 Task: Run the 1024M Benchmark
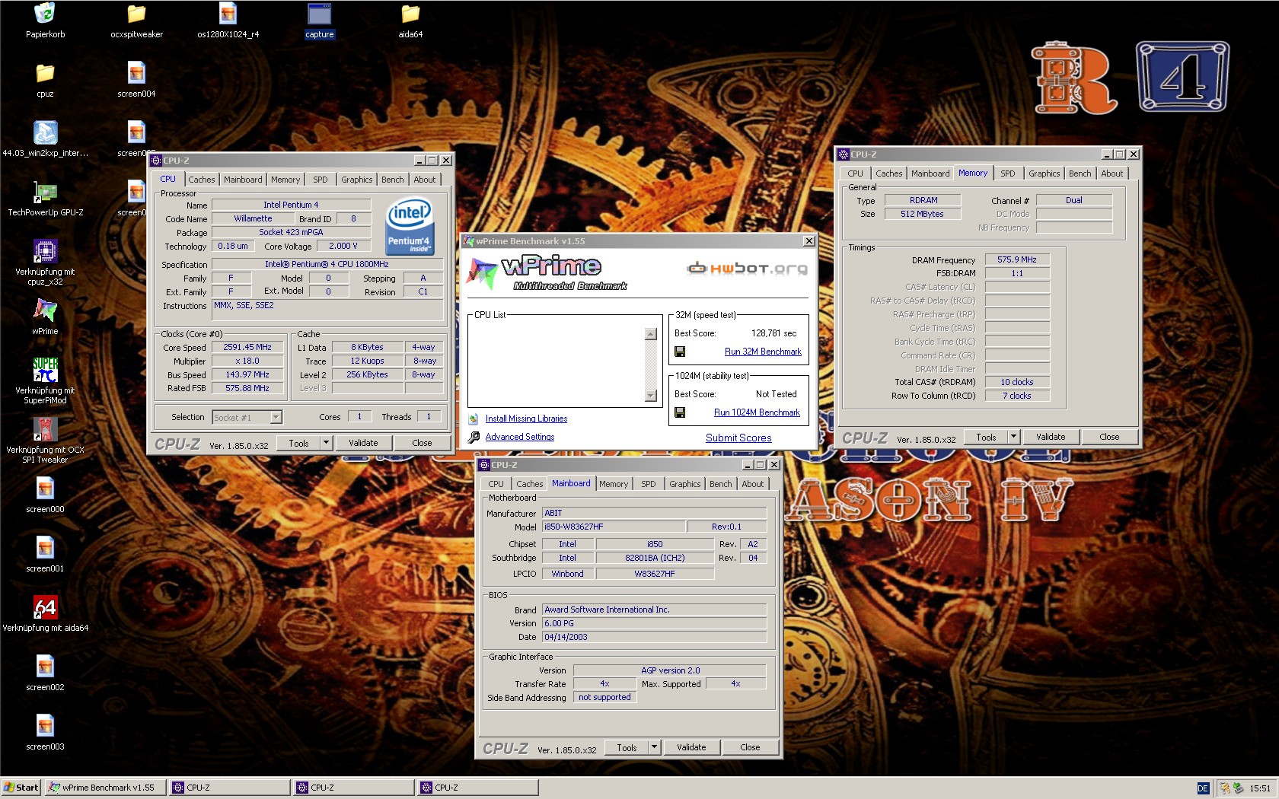click(757, 412)
